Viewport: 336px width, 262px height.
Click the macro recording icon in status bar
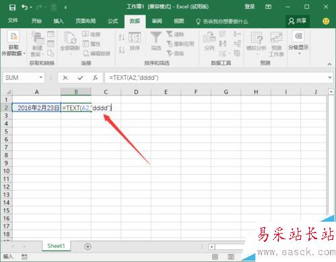click(x=24, y=257)
